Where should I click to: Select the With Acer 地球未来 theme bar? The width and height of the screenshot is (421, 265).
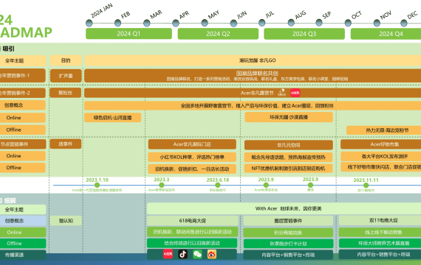pos(284,208)
